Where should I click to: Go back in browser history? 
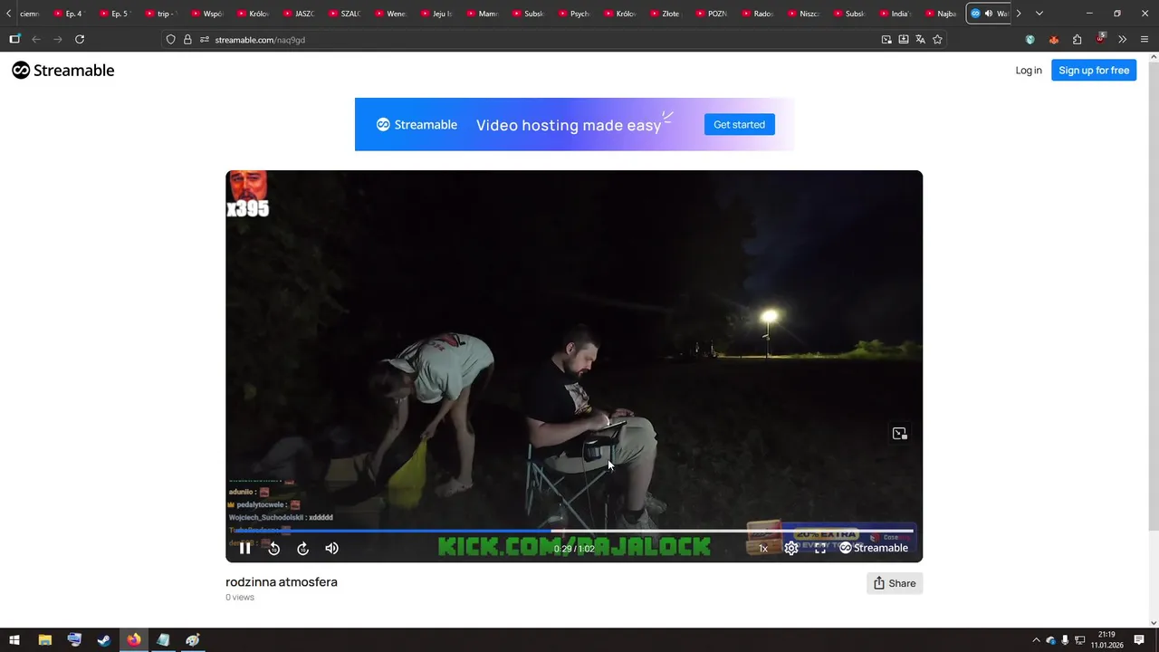tap(36, 39)
